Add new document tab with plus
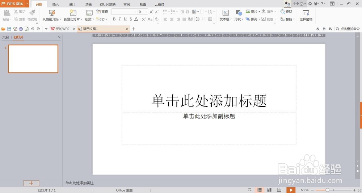Image resolution: width=362 pixels, height=193 pixels. (133, 29)
